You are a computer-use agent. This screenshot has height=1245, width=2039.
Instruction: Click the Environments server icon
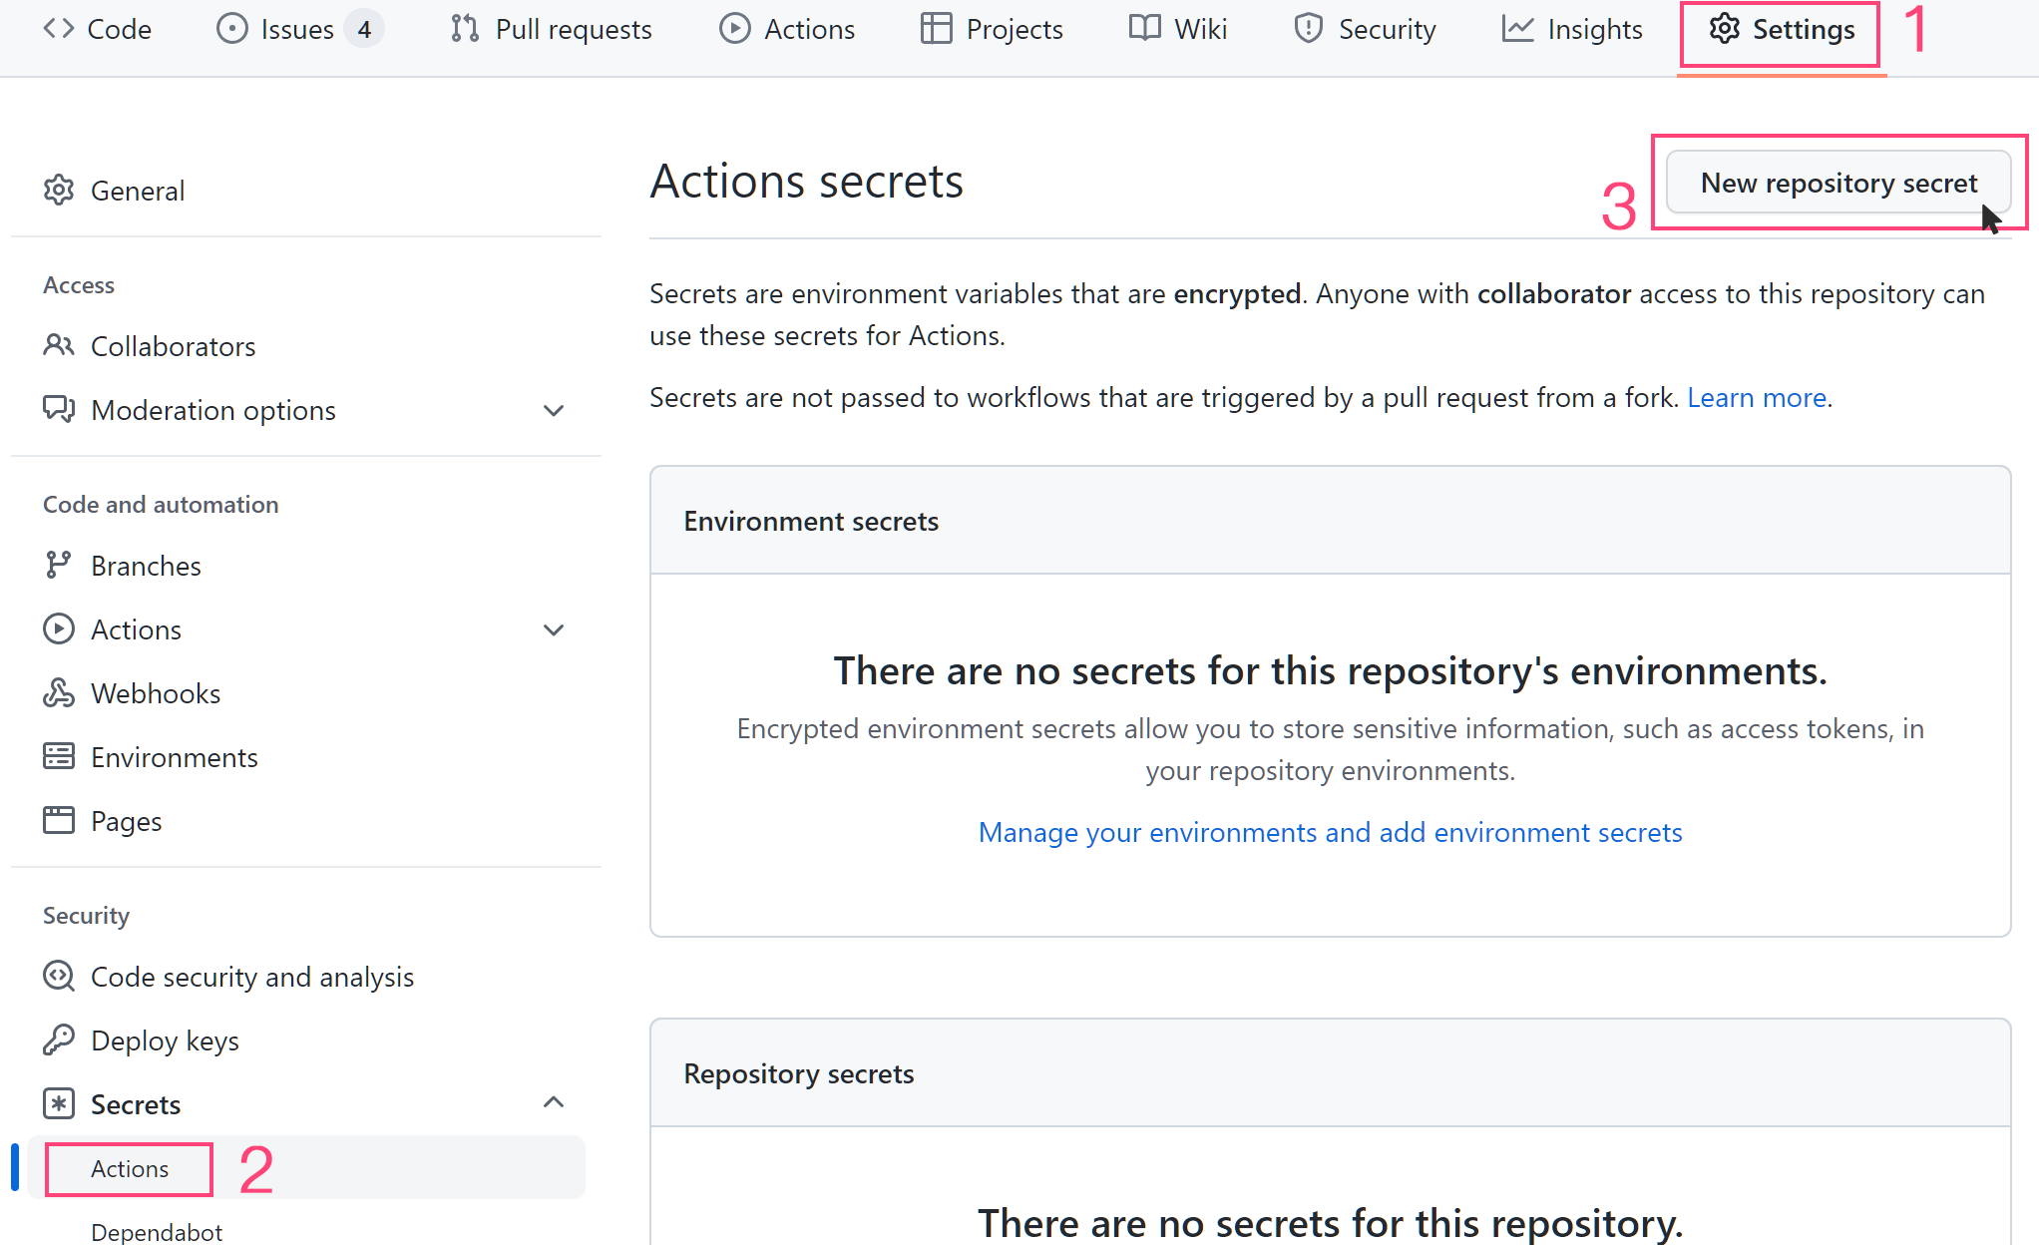(x=59, y=756)
